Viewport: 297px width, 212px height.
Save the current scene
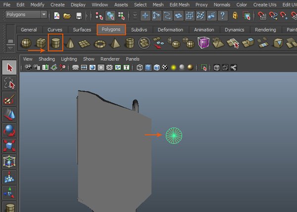tap(79, 16)
